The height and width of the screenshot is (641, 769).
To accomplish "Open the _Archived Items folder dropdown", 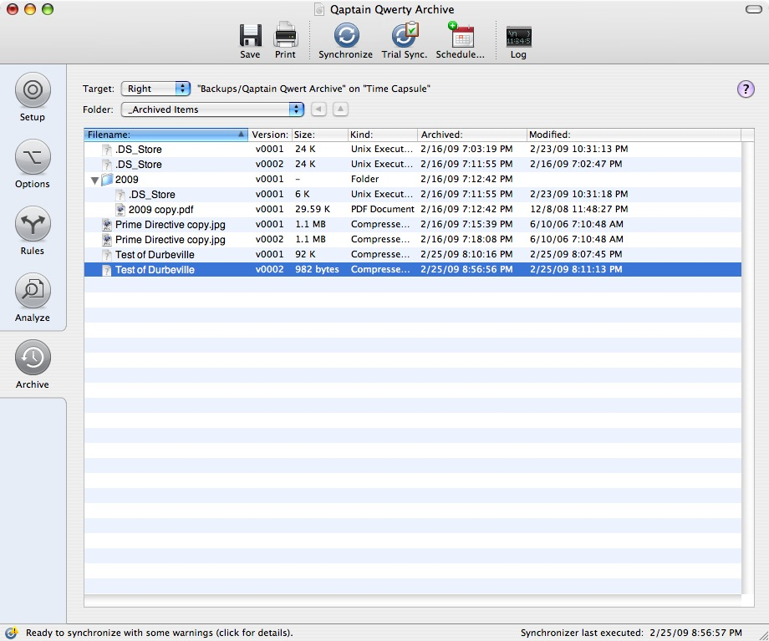I will [212, 109].
